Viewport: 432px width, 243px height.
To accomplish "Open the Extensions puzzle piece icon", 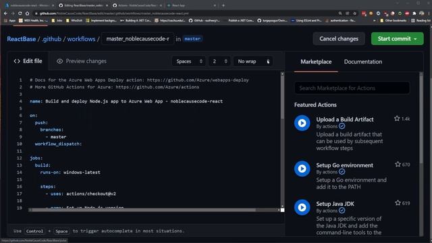I will pos(414,13).
